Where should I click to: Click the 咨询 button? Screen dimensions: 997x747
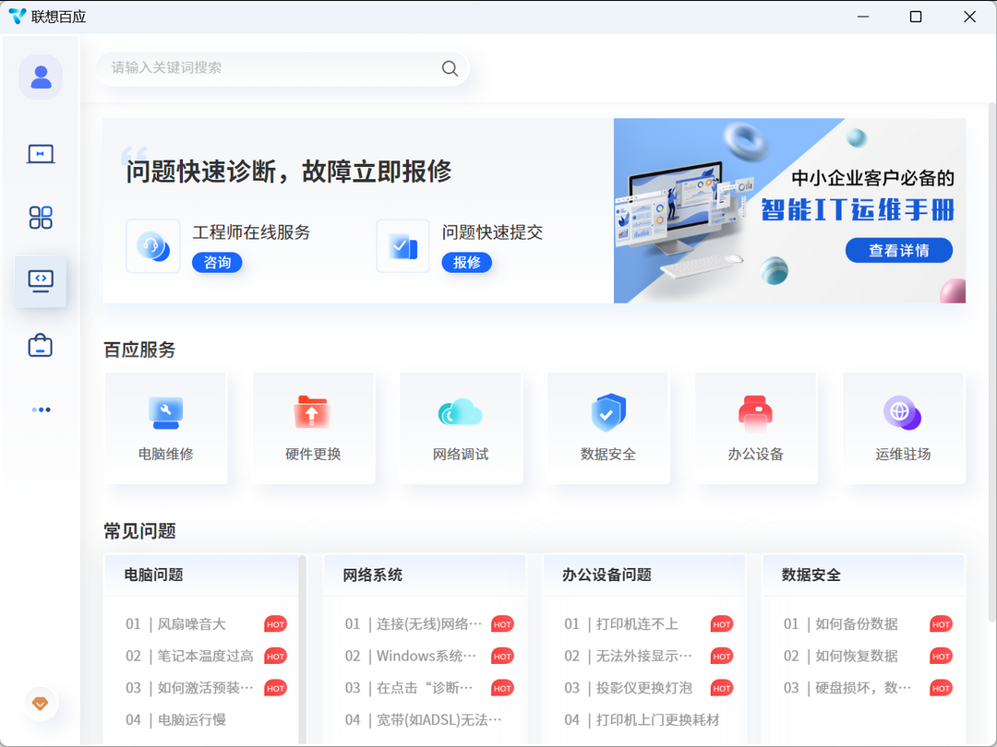217,262
